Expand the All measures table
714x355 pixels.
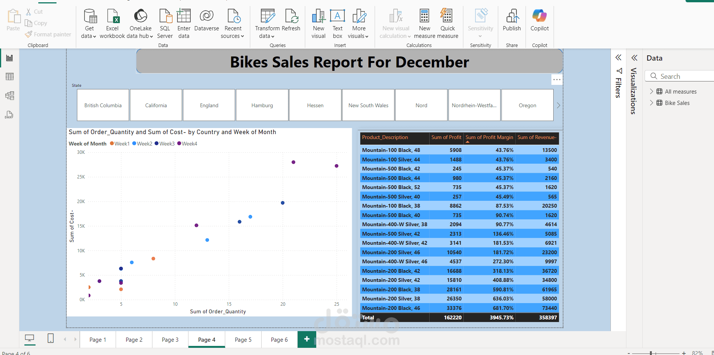coord(651,91)
